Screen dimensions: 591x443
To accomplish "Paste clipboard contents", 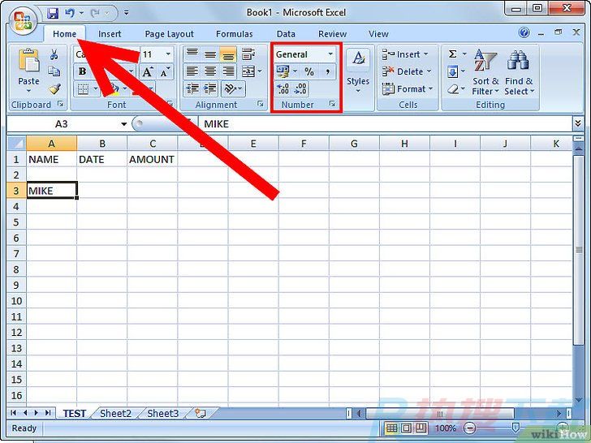I will click(x=28, y=71).
